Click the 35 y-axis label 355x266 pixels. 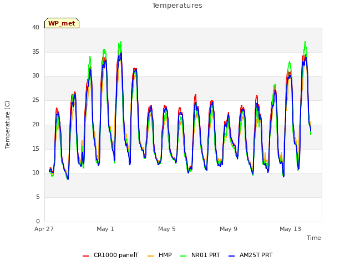(35, 52)
